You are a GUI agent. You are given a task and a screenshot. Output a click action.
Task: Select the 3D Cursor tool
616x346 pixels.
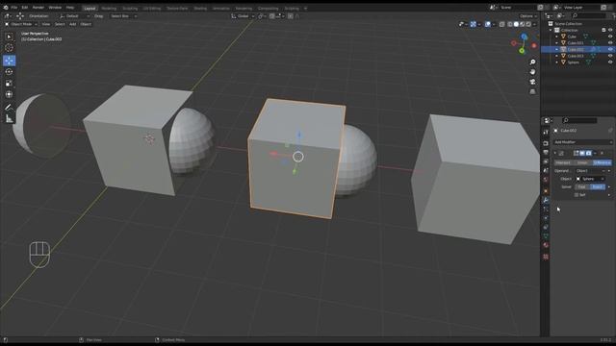tap(9, 48)
